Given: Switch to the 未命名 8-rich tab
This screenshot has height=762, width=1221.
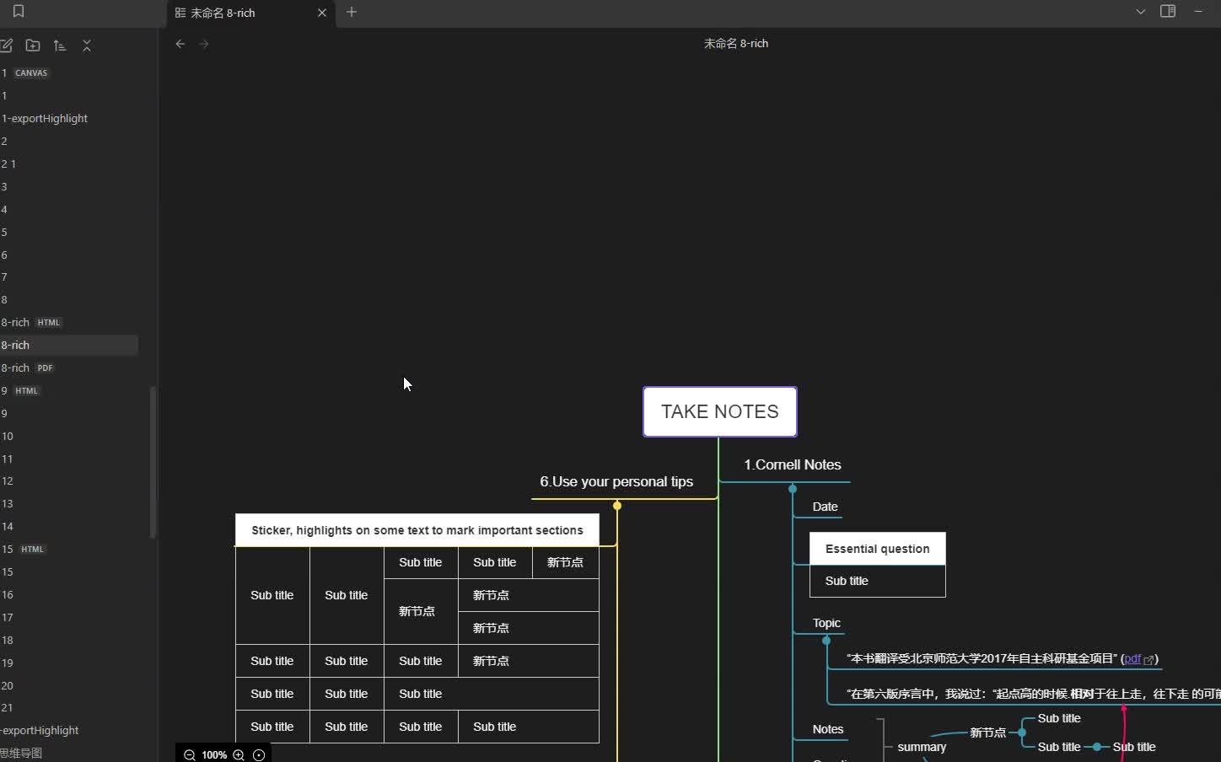Looking at the screenshot, I should [228, 13].
